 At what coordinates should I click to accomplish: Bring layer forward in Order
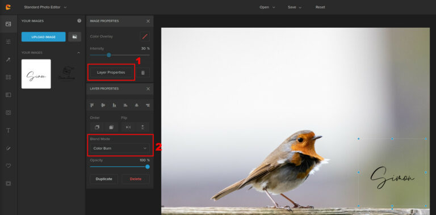click(97, 127)
